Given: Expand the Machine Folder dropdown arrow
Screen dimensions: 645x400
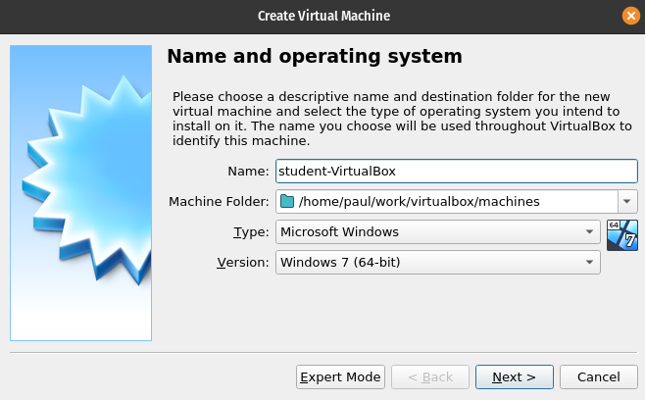Looking at the screenshot, I should tap(627, 202).
